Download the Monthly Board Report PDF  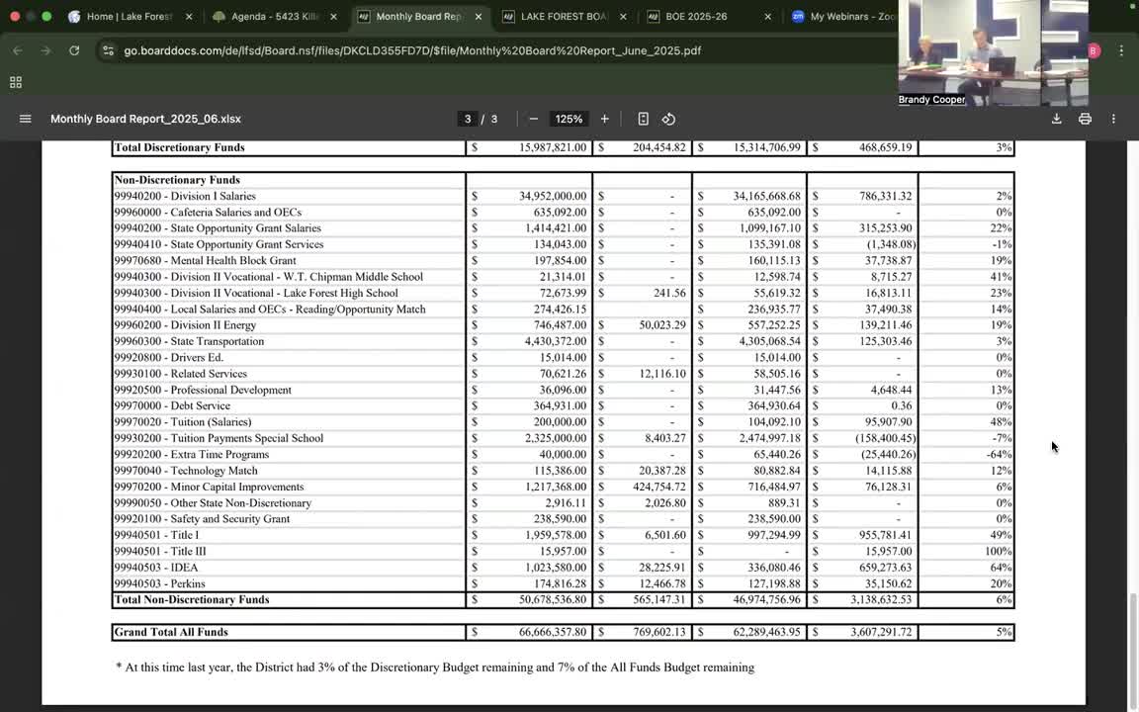pos(1056,119)
